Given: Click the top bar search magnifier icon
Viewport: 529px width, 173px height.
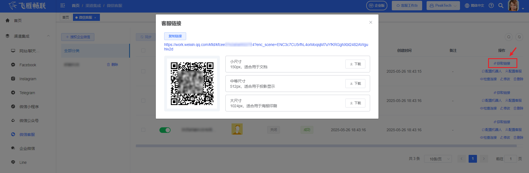Looking at the screenshot, I should click(x=501, y=6).
